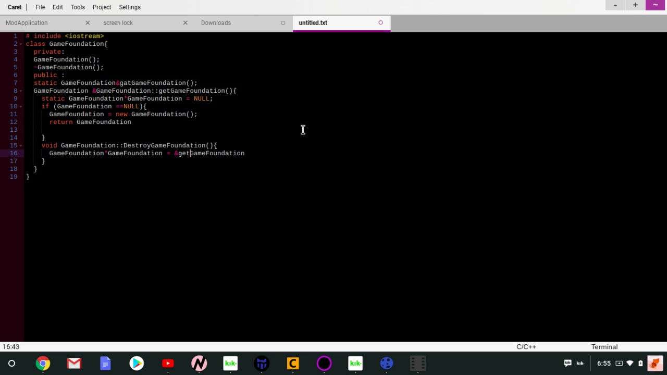Viewport: 667px width, 375px height.
Task: Open the first Kik icon on shelf
Action: click(x=230, y=363)
